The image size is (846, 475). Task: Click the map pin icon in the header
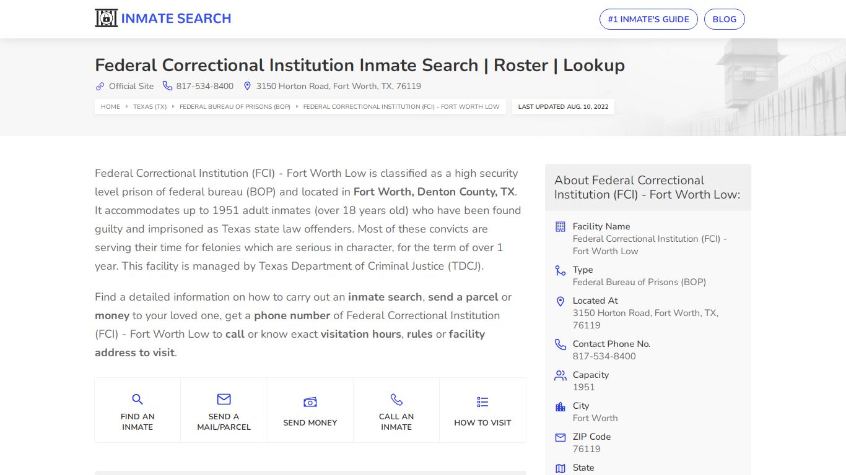247,86
